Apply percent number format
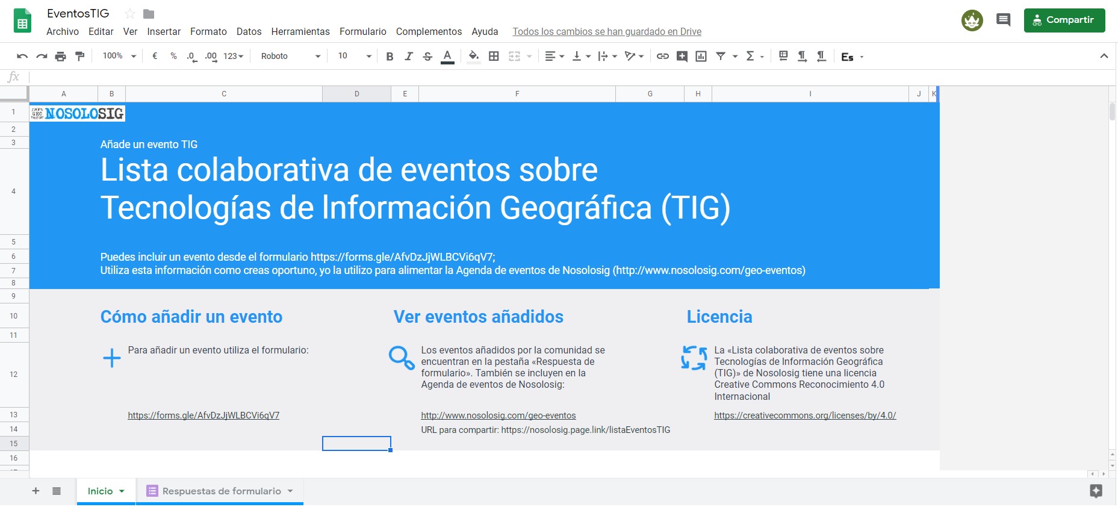Viewport: 1118px width, 507px height. tap(173, 56)
